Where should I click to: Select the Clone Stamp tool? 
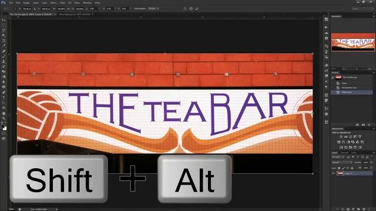coord(4,61)
